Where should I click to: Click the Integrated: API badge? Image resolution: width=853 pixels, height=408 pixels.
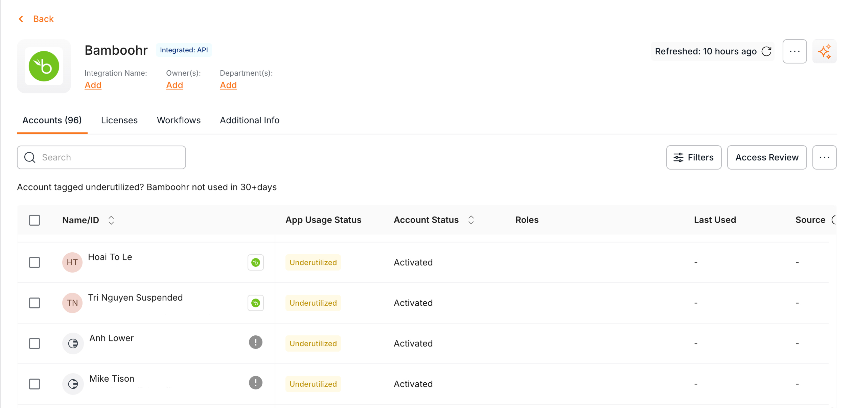coord(184,50)
